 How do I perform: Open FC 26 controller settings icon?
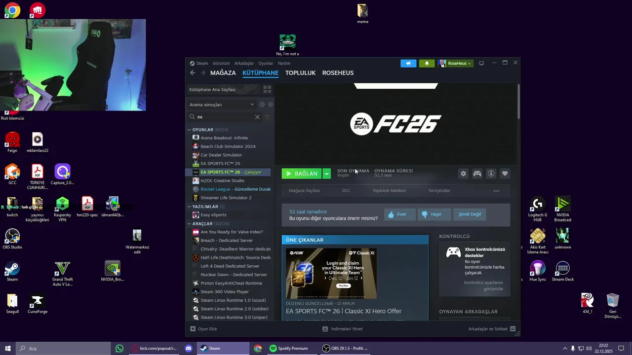click(477, 174)
